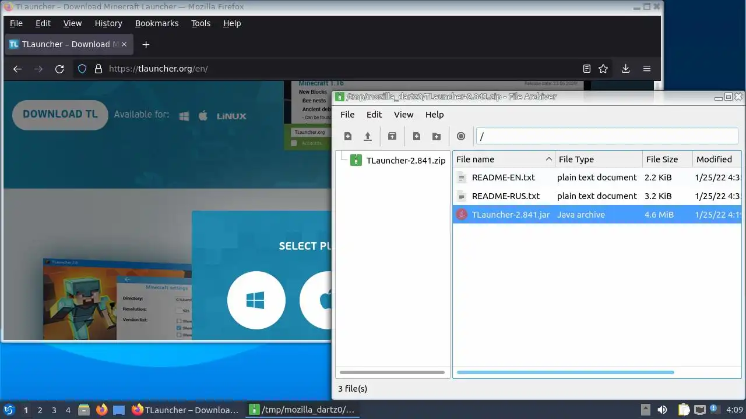Open a new Firefox tab with plus button
The width and height of the screenshot is (746, 419).
(146, 44)
